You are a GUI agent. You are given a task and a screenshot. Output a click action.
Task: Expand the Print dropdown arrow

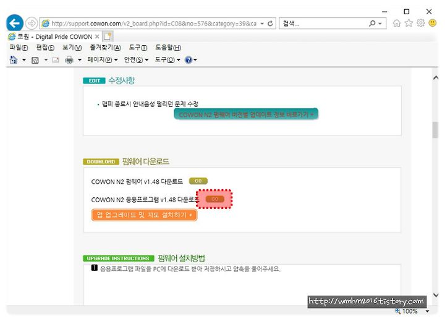tap(80, 60)
